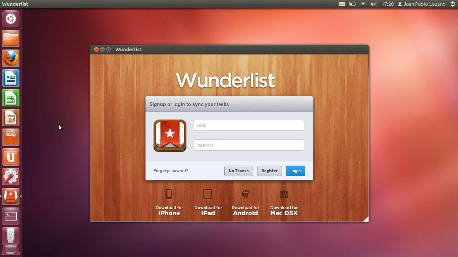458x257 pixels.
Task: Select the Wunderlist launcher icon
Action: point(11,196)
